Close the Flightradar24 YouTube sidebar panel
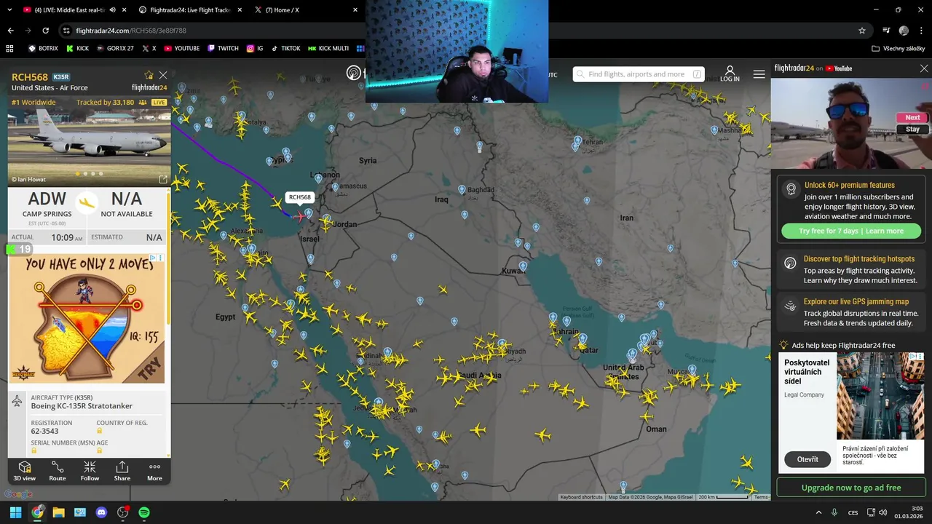Image resolution: width=932 pixels, height=524 pixels. pyautogui.click(x=924, y=68)
